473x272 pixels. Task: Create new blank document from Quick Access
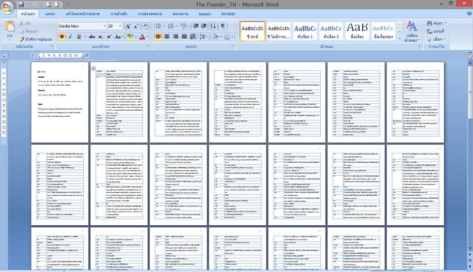pyautogui.click(x=56, y=4)
